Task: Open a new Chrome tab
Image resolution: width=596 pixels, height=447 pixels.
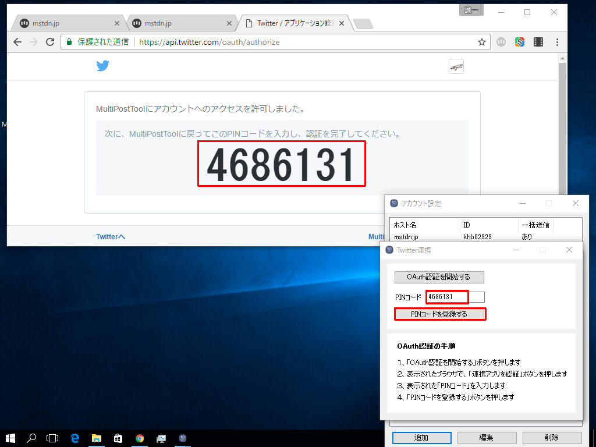Action: pos(363,23)
